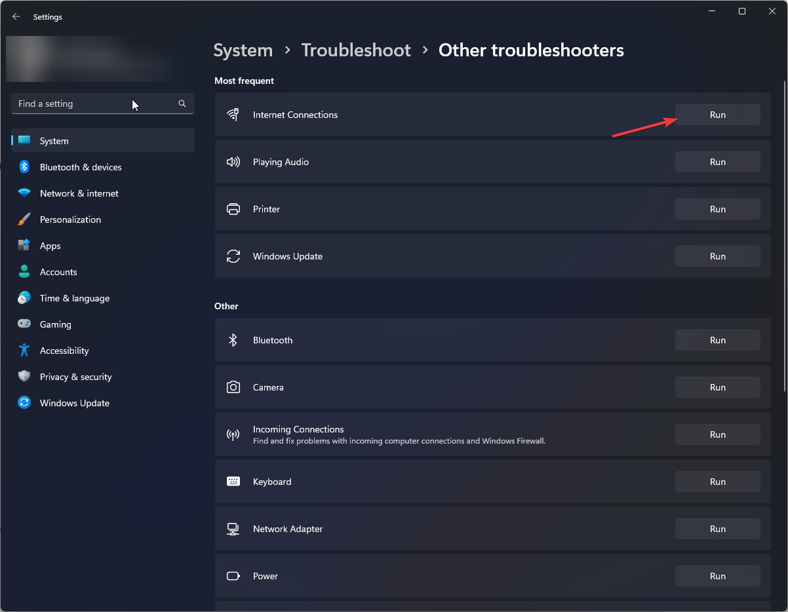Open Time & language settings

tap(103, 298)
